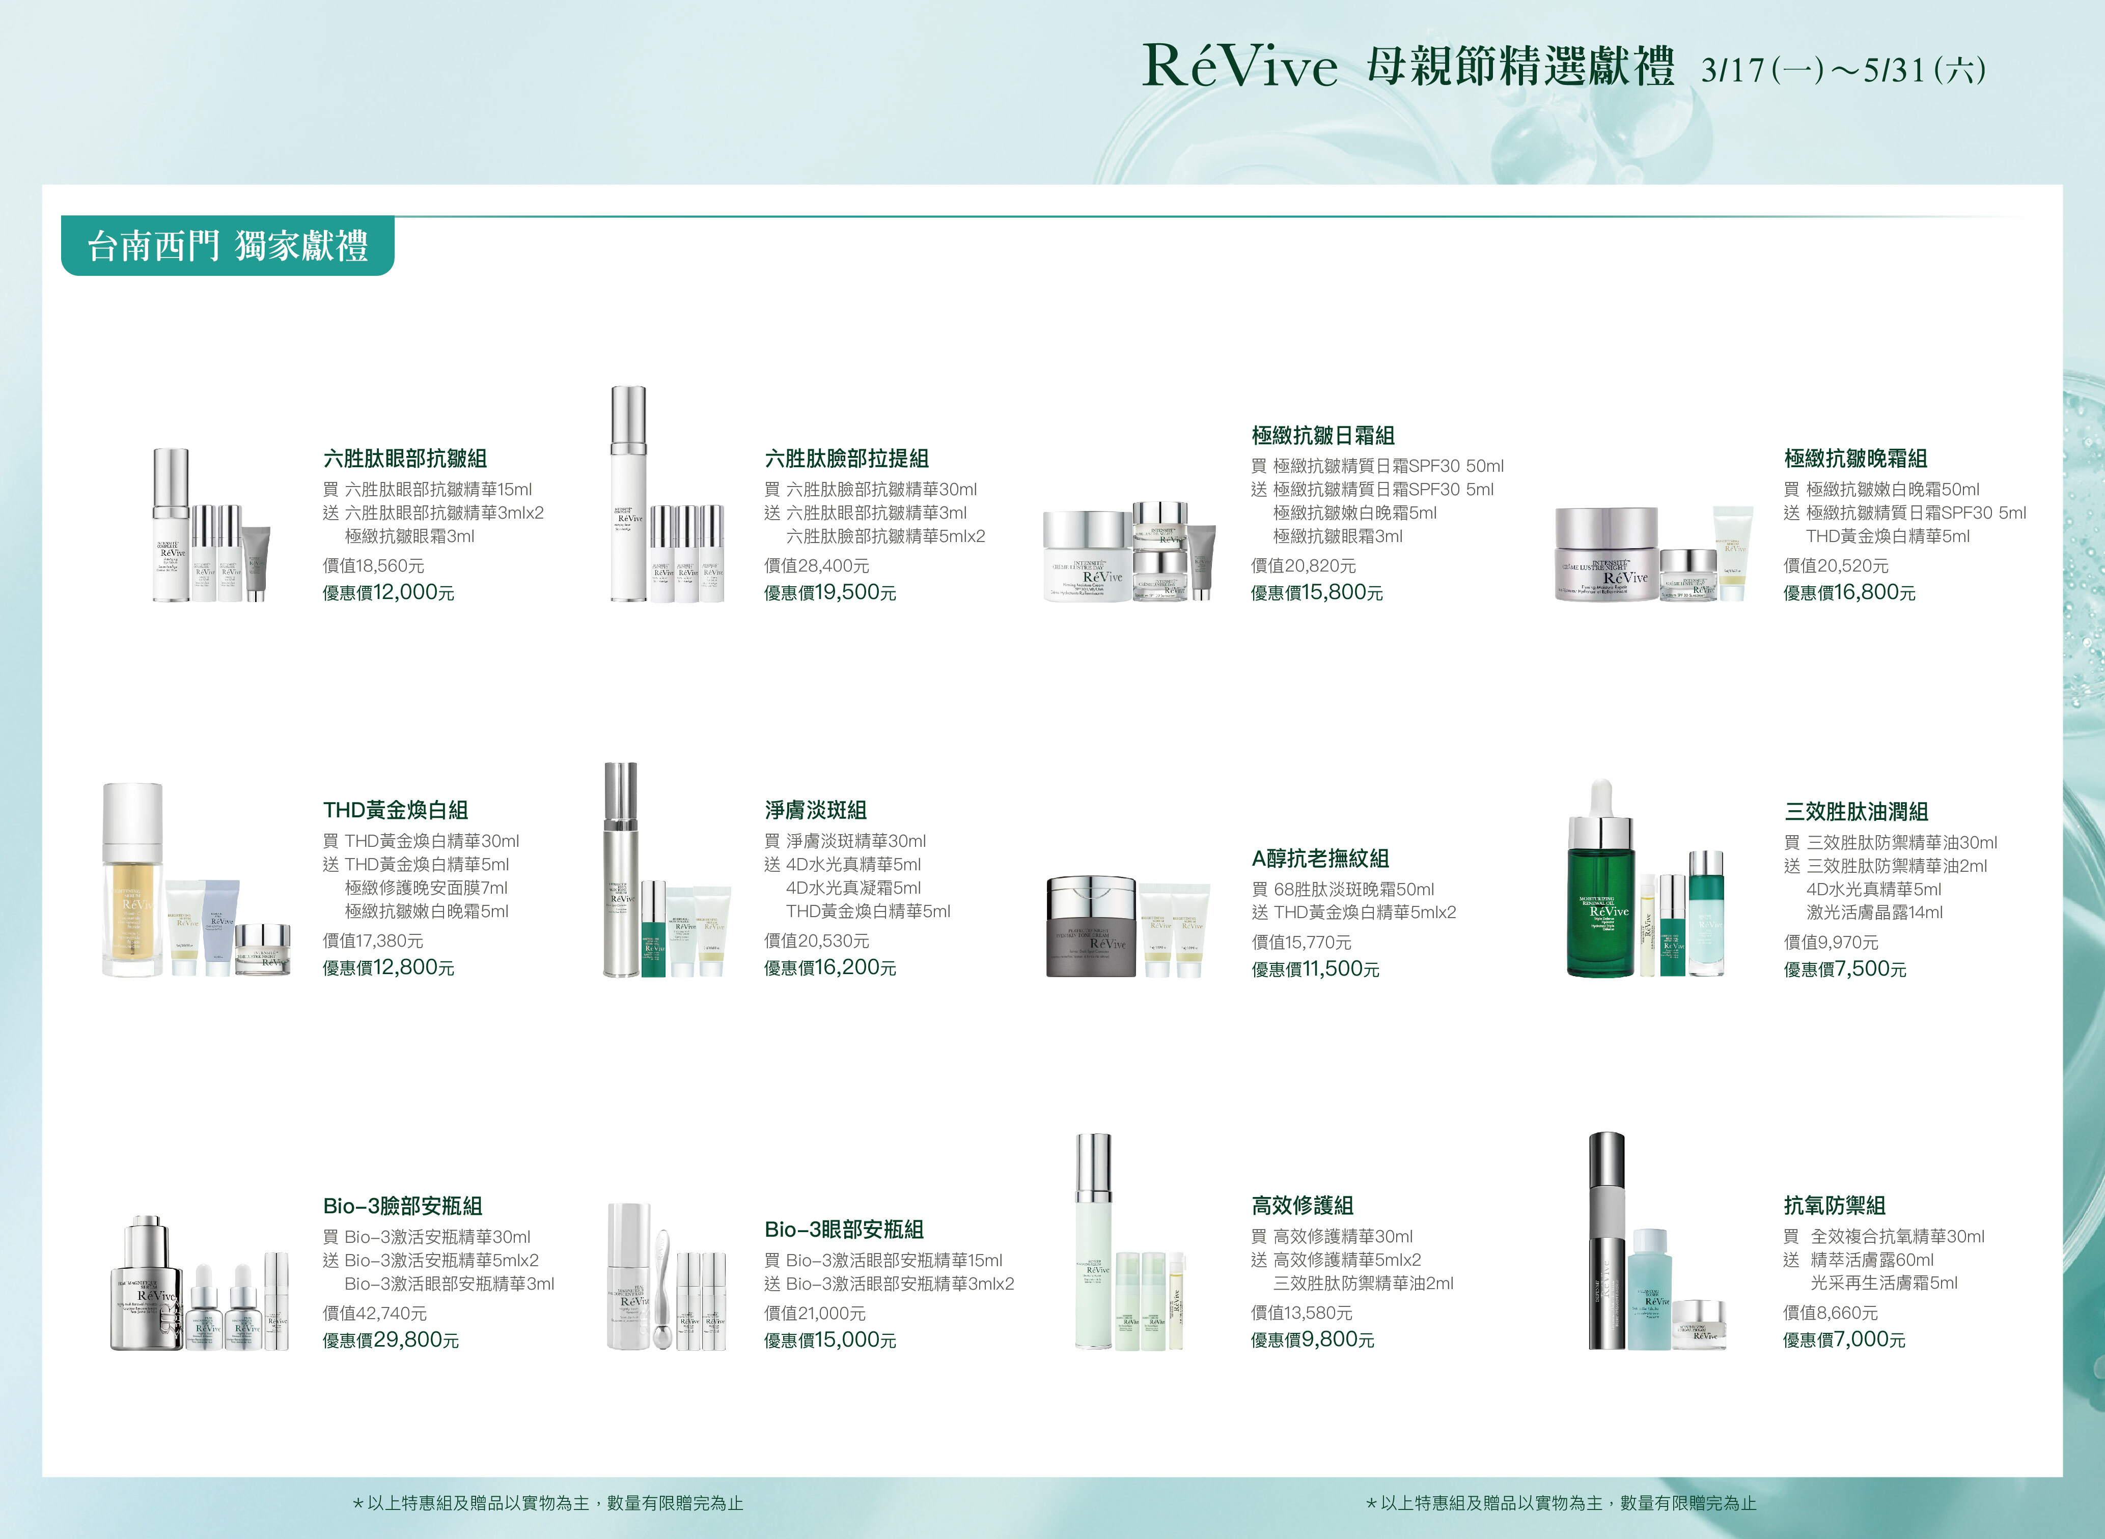Viewport: 2105px width, 1539px height.
Task: Click the line 買 全效複合抗氧精華30ml
Action: pos(1884,1237)
